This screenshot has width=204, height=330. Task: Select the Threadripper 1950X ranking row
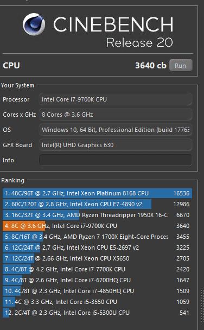point(97,215)
